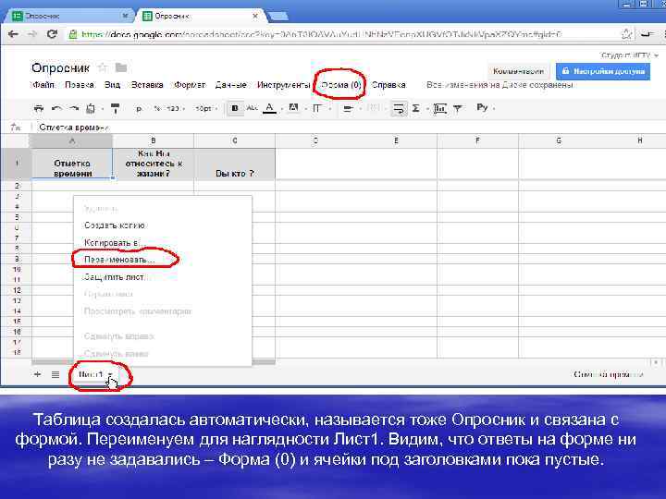666x499 pixels.
Task: Select Копировать в... in context menu
Action: click(x=113, y=243)
